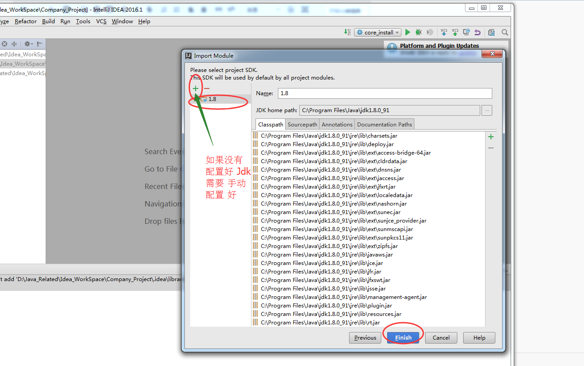Open the Refactor menu in IntelliJ IDEA

tap(26, 21)
